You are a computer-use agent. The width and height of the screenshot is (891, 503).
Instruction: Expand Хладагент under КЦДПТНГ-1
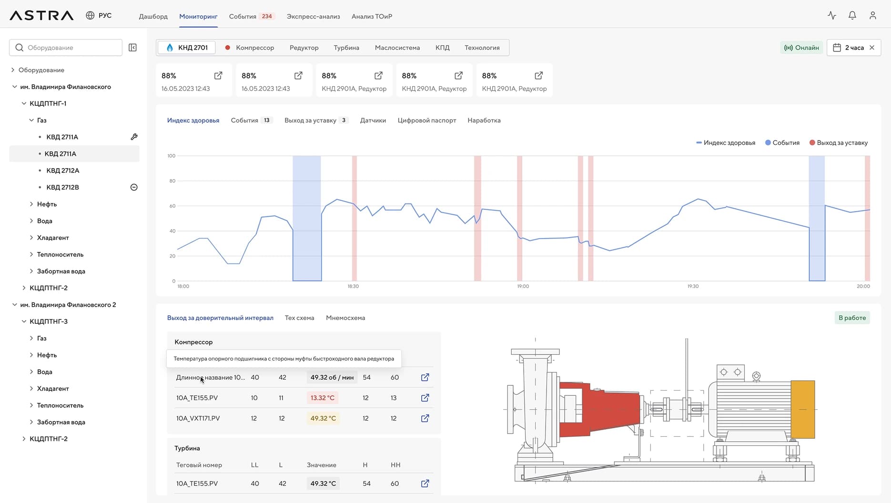coord(31,237)
